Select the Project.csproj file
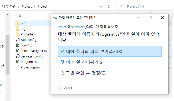174x101 pixels. click(x=30, y=67)
